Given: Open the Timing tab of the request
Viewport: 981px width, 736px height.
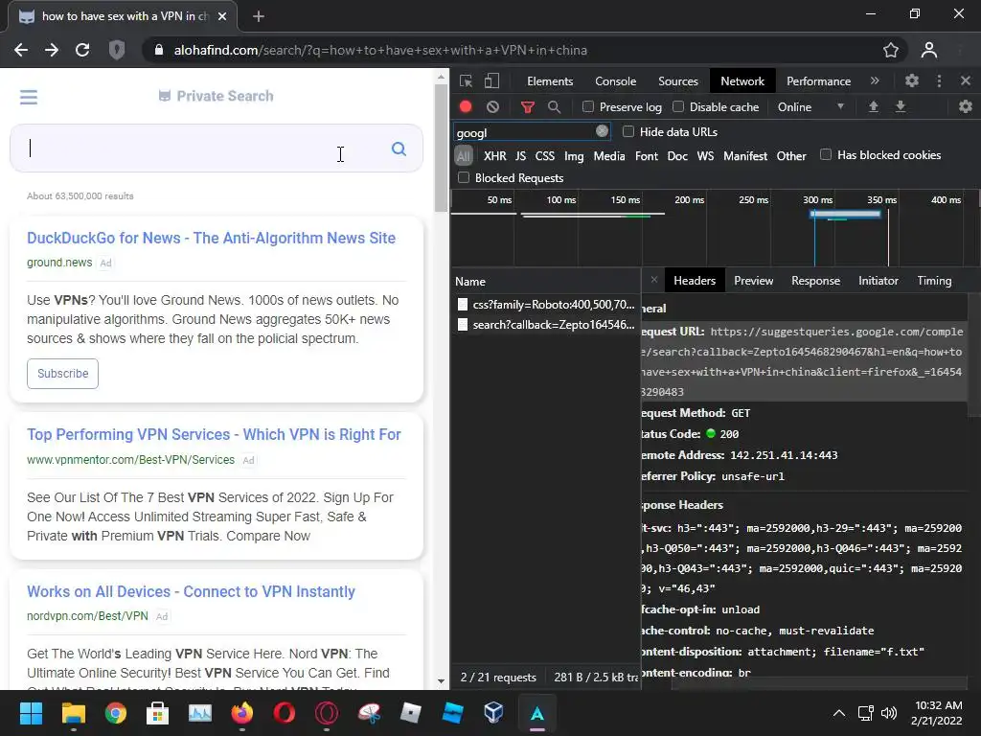Looking at the screenshot, I should tap(934, 281).
